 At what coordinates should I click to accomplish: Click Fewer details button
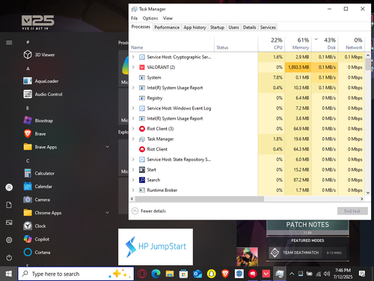(x=149, y=211)
